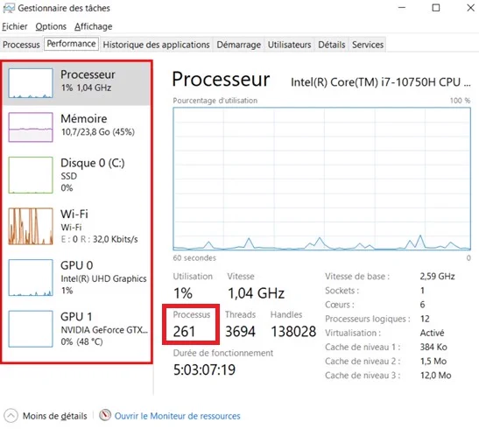Click the 1% utilisation value
Image resolution: width=479 pixels, height=429 pixels.
click(183, 293)
